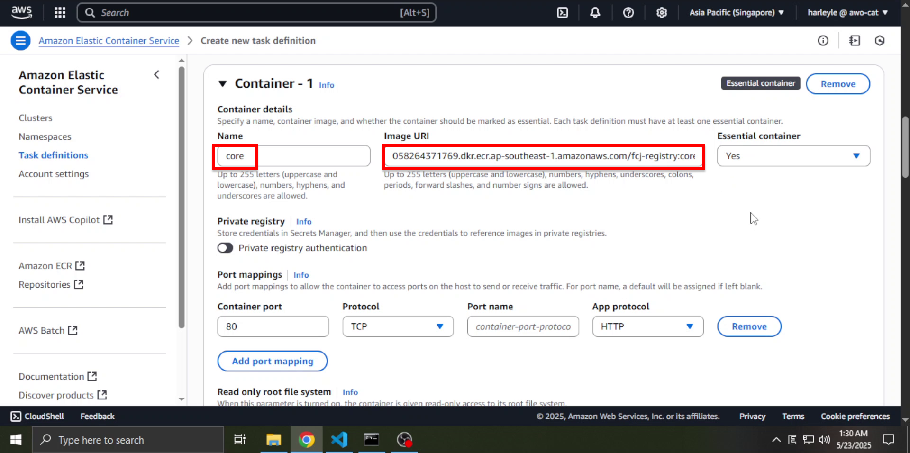
Task: Open the settings gear in top bar
Action: pyautogui.click(x=662, y=13)
